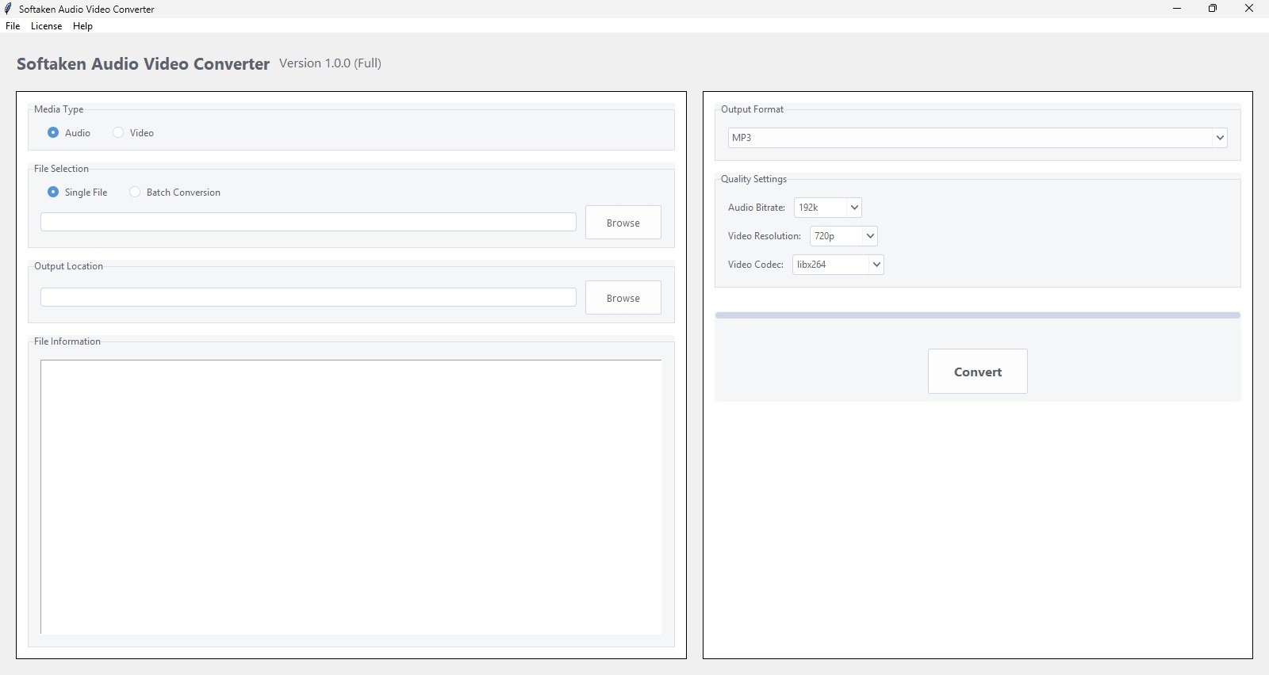
Task: Restore down the application window
Action: [x=1212, y=9]
